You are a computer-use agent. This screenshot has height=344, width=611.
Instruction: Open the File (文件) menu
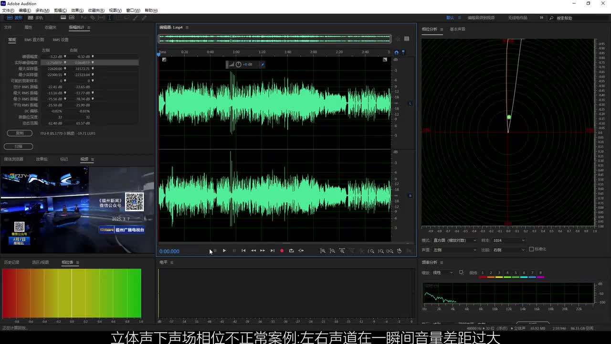[8, 10]
